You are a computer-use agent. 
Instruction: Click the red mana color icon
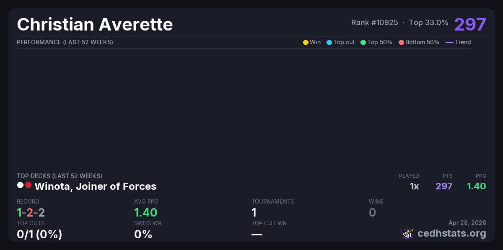pyautogui.click(x=29, y=185)
